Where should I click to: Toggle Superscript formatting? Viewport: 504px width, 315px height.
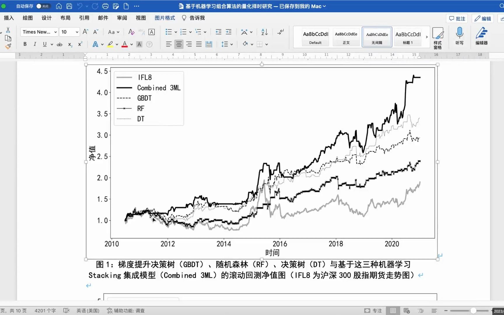(80, 44)
